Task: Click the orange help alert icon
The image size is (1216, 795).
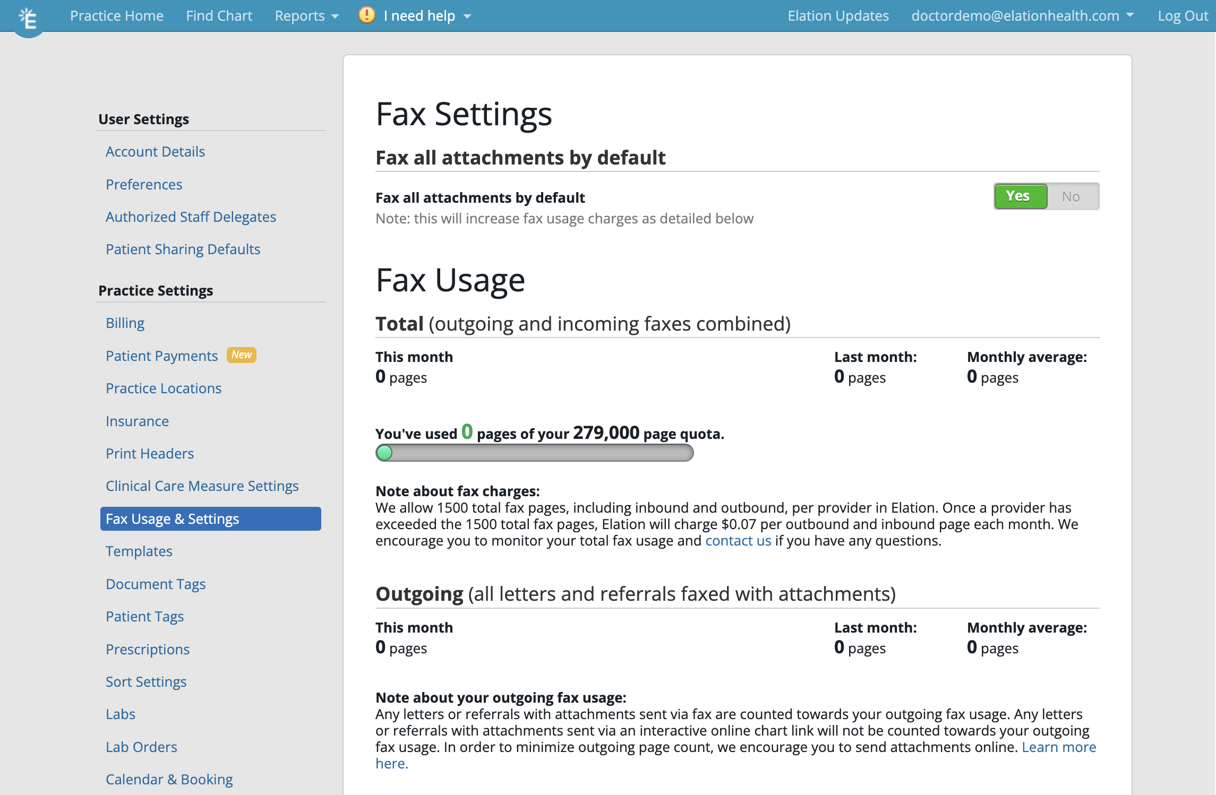Action: click(x=366, y=15)
